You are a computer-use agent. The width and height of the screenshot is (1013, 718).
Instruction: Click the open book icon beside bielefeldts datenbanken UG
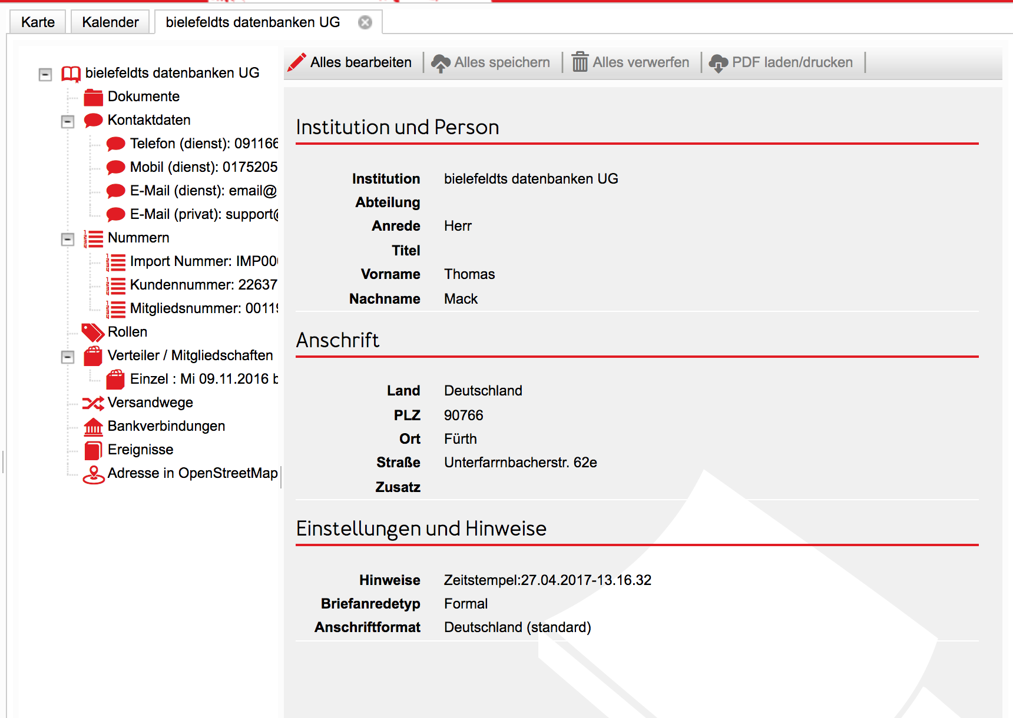(71, 74)
